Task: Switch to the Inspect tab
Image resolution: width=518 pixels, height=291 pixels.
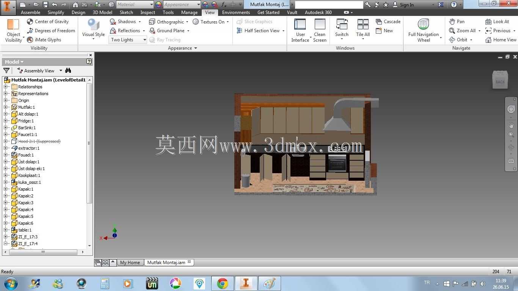Action: click(148, 13)
